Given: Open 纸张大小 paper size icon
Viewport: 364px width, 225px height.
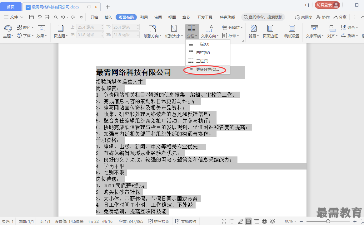Looking at the screenshot, I should click(174, 28).
